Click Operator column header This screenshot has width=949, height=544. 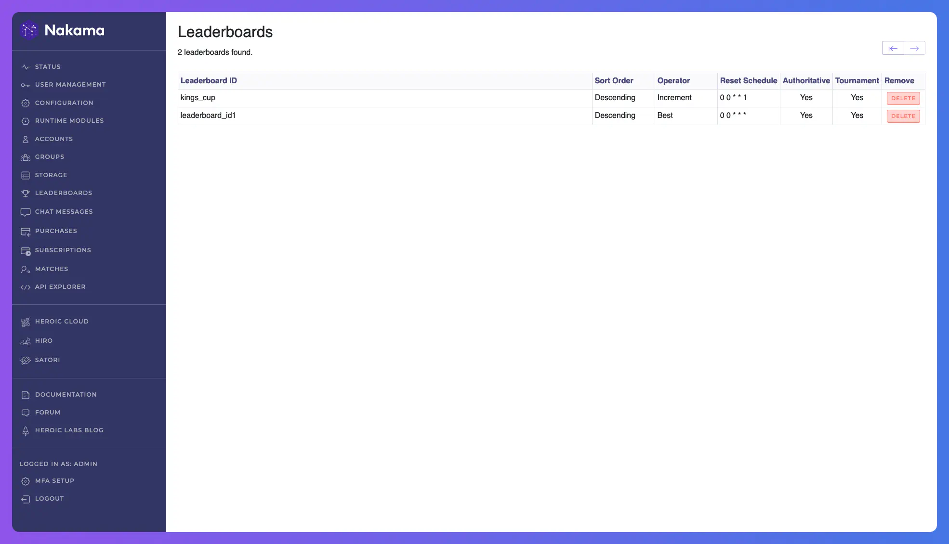tap(673, 81)
